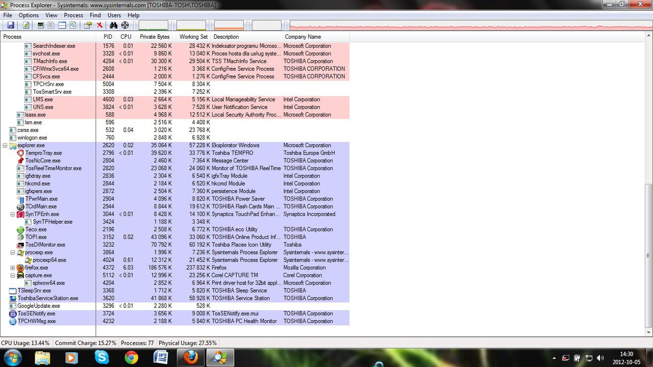Image resolution: width=653 pixels, height=367 pixels.
Task: Click the TPCHWMsg.exe icon
Action: coord(13,321)
